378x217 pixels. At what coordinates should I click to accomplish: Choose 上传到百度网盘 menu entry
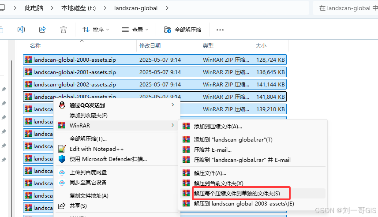pyautogui.click(x=117, y=172)
